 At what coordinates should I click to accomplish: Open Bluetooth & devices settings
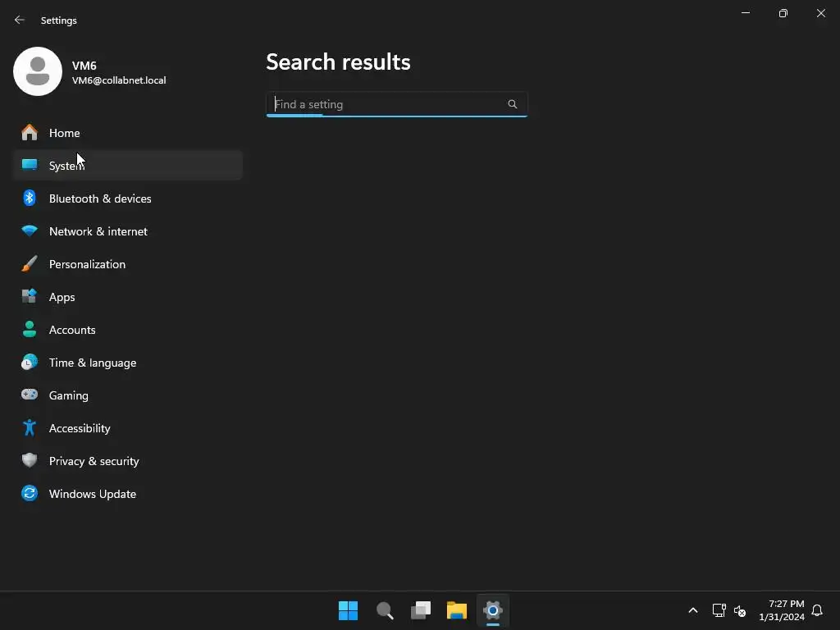point(127,199)
